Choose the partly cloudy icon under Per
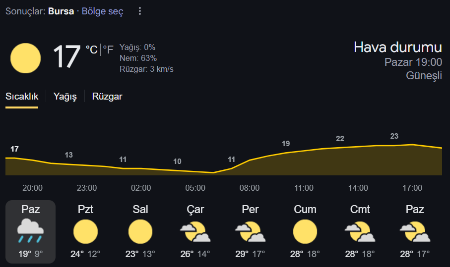Image resolution: width=450 pixels, height=267 pixels. pyautogui.click(x=250, y=231)
